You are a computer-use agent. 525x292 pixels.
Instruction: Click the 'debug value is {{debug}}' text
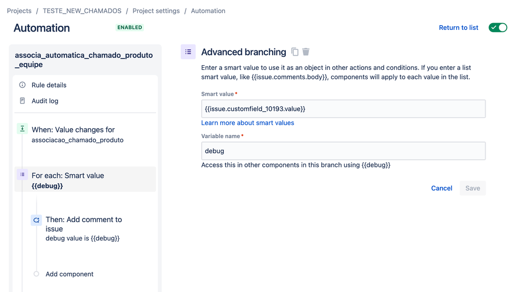pyautogui.click(x=83, y=238)
